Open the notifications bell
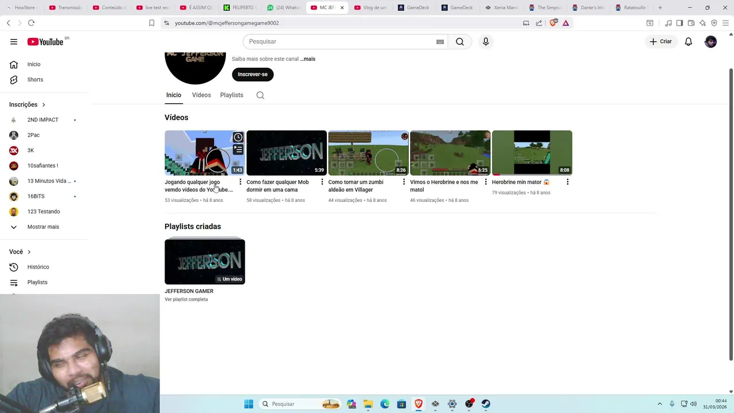The image size is (734, 413). tap(689, 42)
